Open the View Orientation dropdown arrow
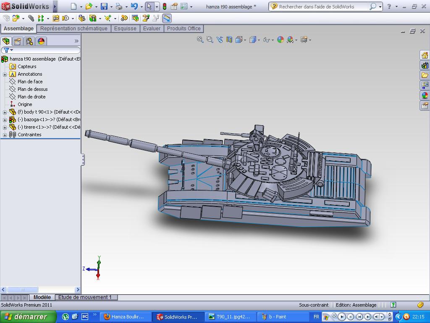The height and width of the screenshot is (323, 430). 245,40
